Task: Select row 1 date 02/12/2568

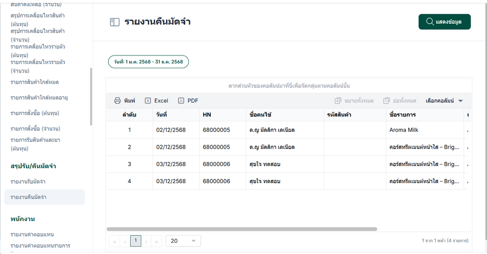Action: (x=176, y=130)
